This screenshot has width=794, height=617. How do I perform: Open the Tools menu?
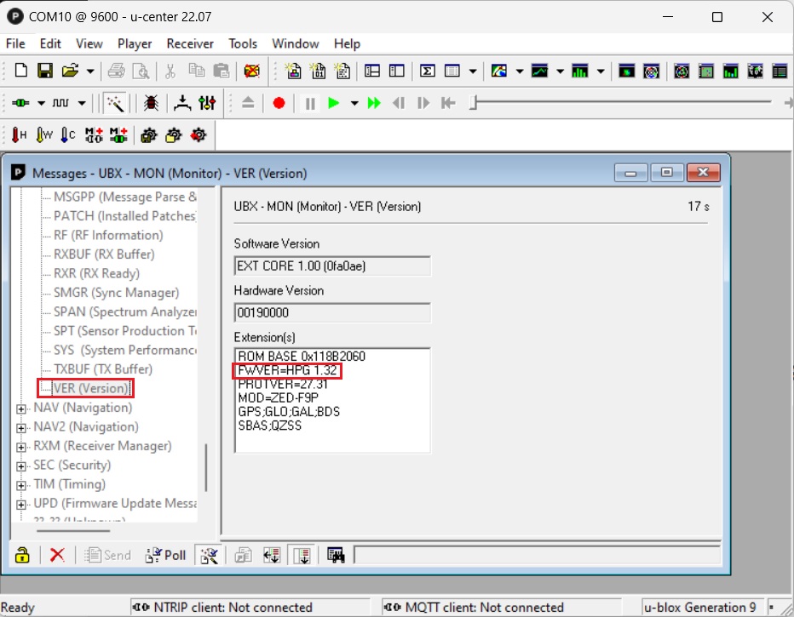point(243,43)
